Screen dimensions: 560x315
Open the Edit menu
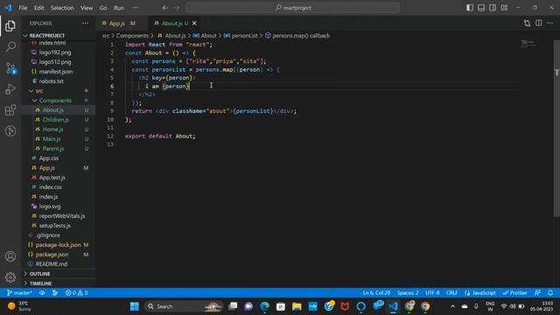tap(38, 8)
